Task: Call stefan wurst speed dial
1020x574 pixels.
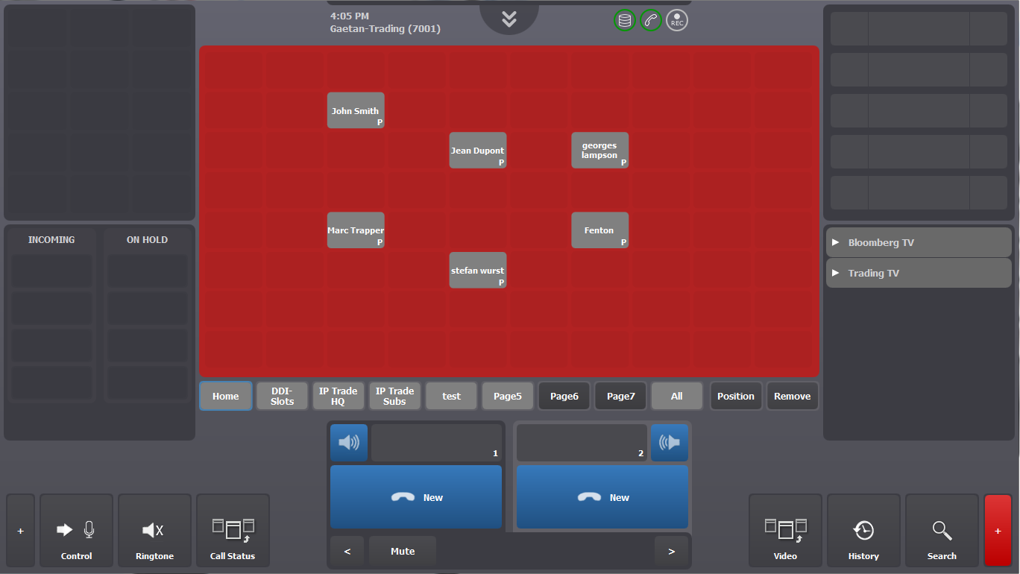Action: point(478,270)
